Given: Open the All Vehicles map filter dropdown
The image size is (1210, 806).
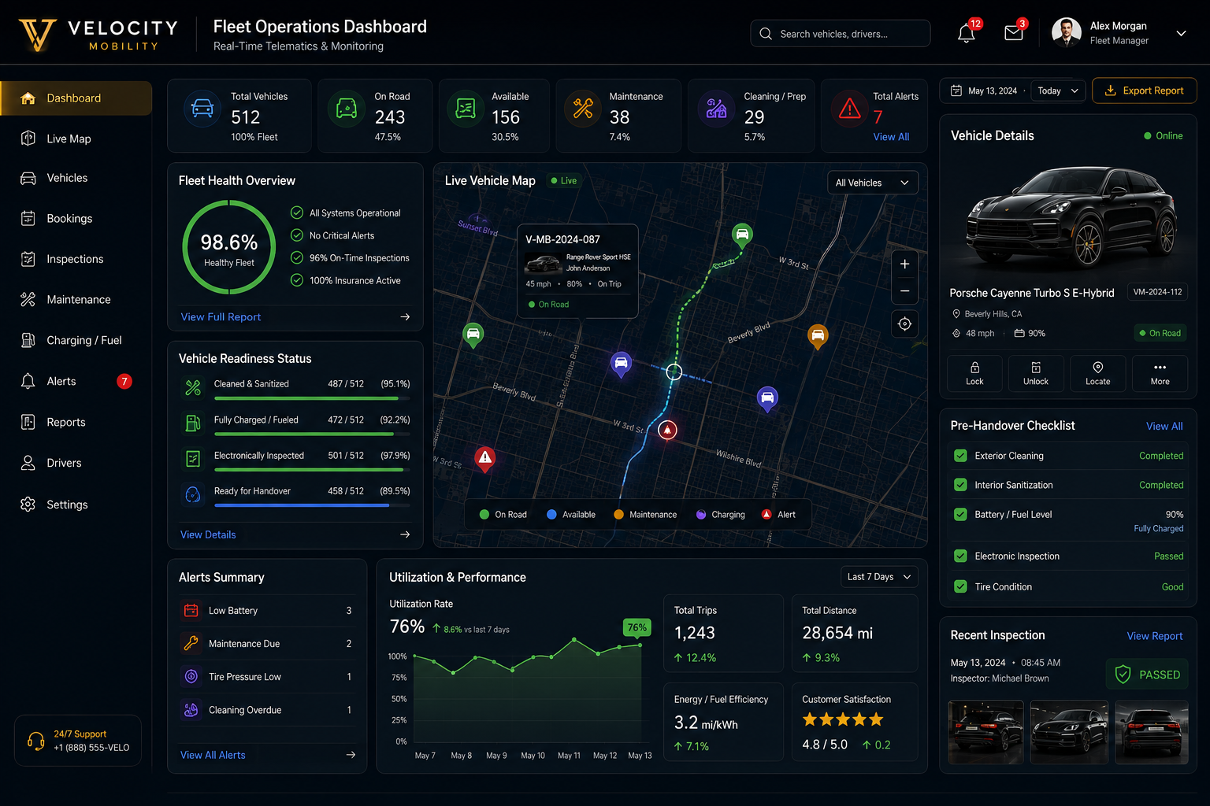Looking at the screenshot, I should 872,183.
